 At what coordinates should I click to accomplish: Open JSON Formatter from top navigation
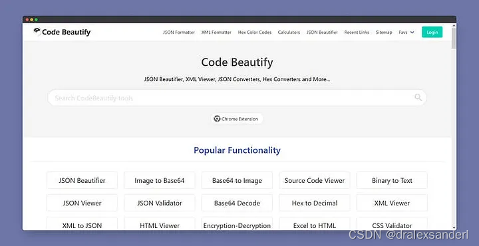pos(179,32)
